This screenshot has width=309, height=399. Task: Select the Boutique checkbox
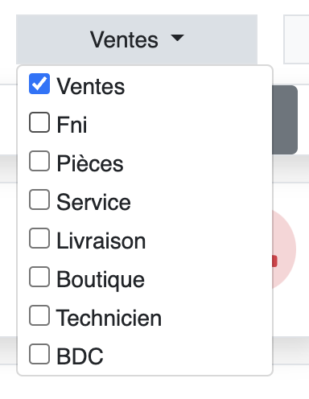(39, 277)
